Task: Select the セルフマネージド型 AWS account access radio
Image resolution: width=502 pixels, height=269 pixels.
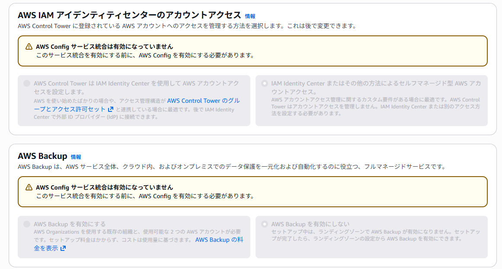Action: (x=265, y=83)
